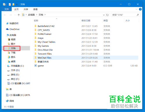Go up one folder level with the up arrow

point(19,15)
